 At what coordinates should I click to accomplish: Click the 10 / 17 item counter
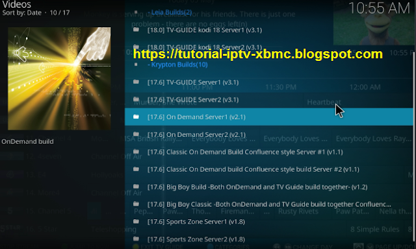coord(60,13)
